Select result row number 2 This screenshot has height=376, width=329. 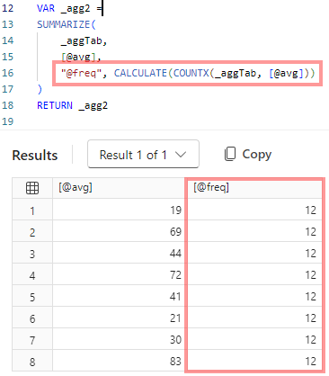(32, 231)
